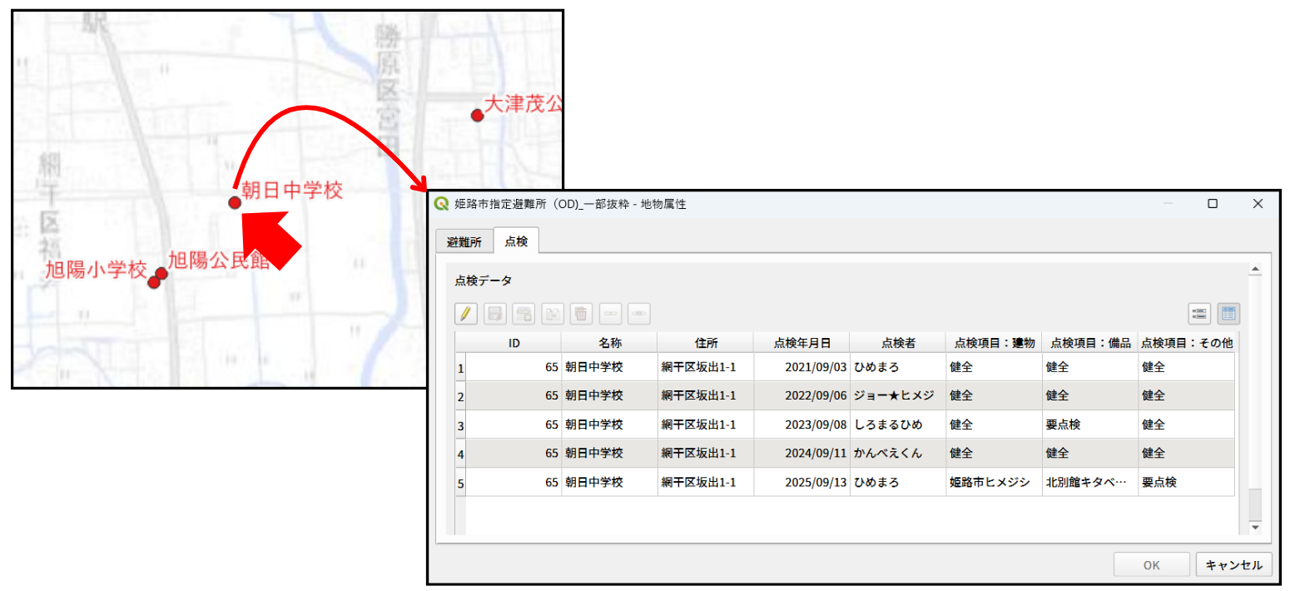Open the 避難所 tab

(464, 242)
